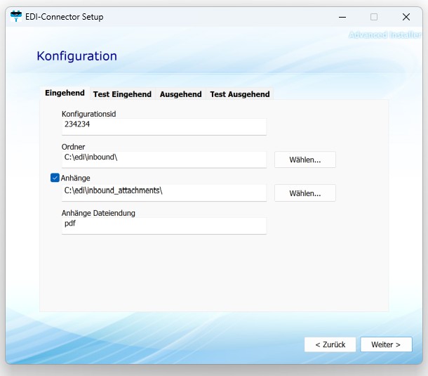Proceed with the Weiter button
This screenshot has height=376, width=428.
386,344
